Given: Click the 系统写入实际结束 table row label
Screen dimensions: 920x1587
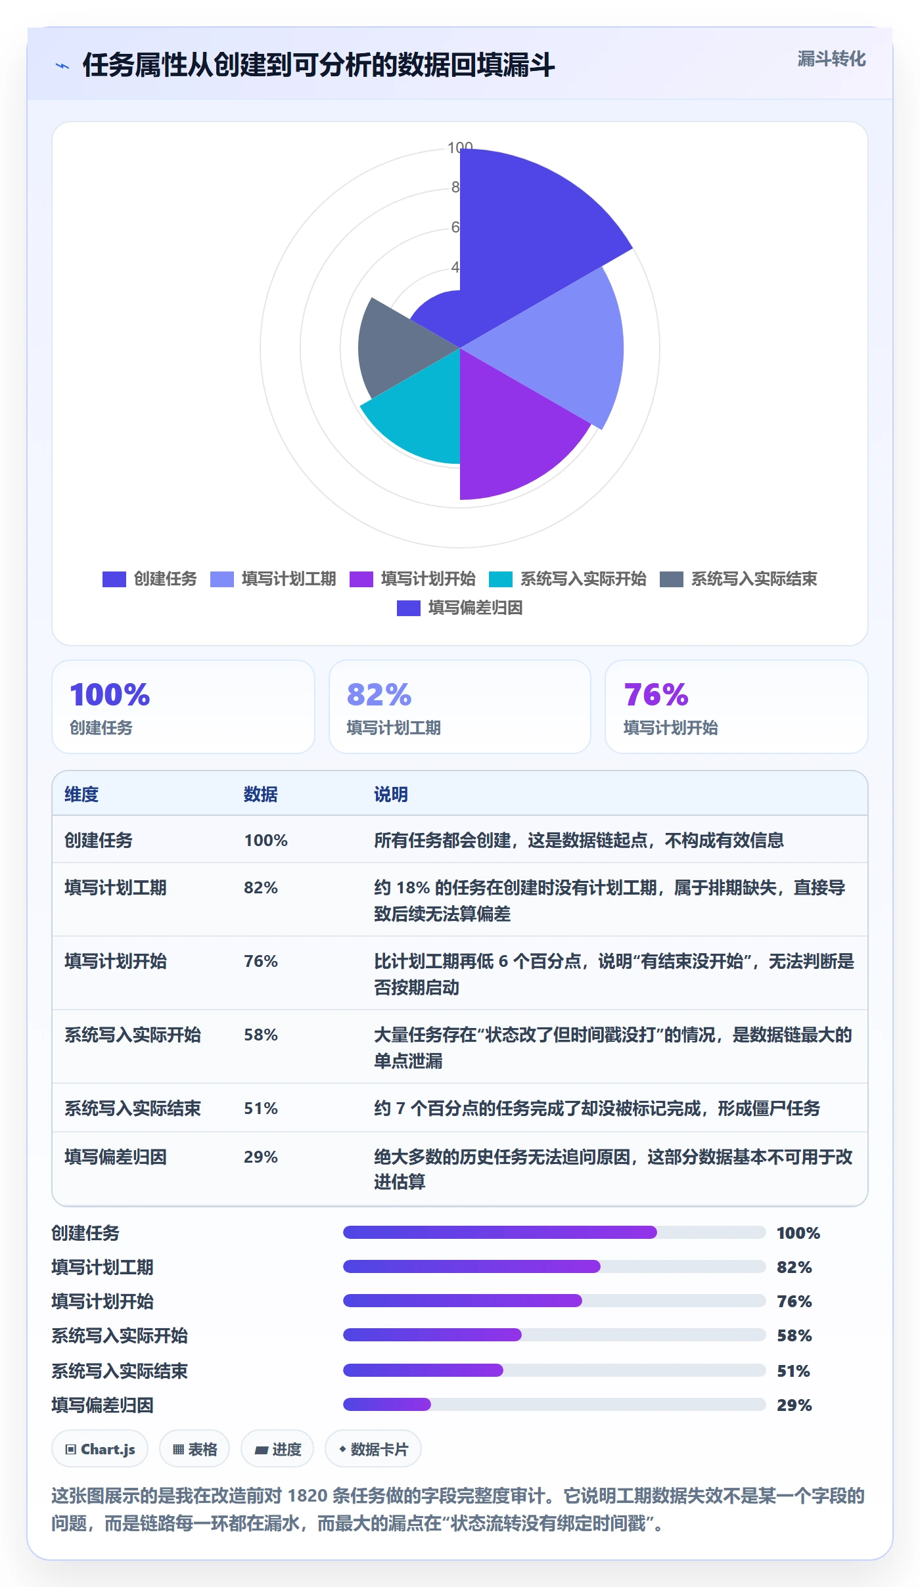Looking at the screenshot, I should (133, 1109).
